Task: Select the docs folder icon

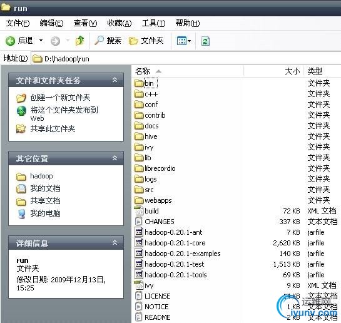Action: tap(139, 126)
